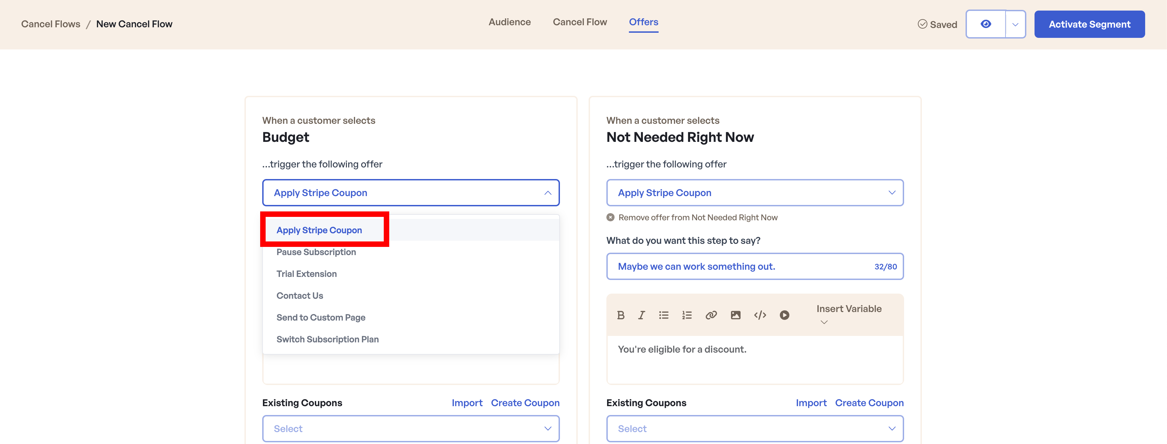Click Create Coupon link under Budget
This screenshot has width=1167, height=444.
[x=525, y=403]
